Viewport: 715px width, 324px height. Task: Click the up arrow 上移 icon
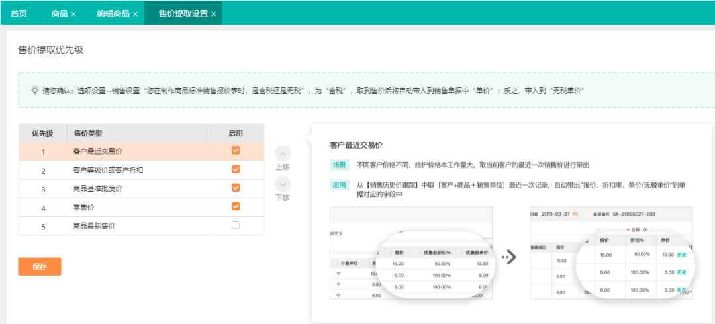point(283,153)
